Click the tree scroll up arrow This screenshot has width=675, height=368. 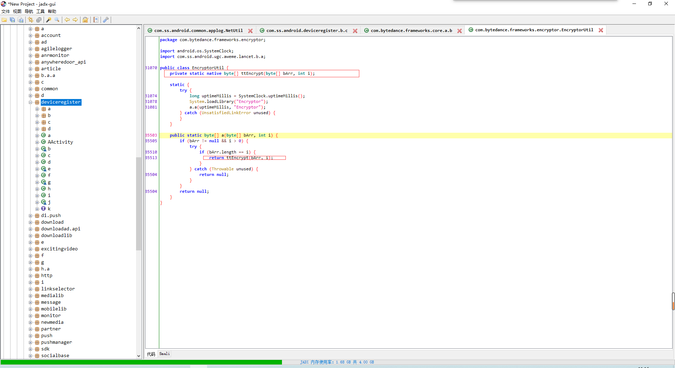(x=139, y=28)
